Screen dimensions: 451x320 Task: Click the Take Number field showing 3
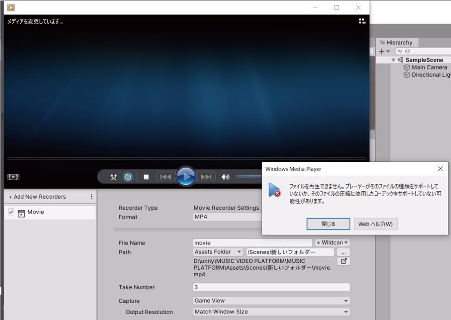pos(271,287)
